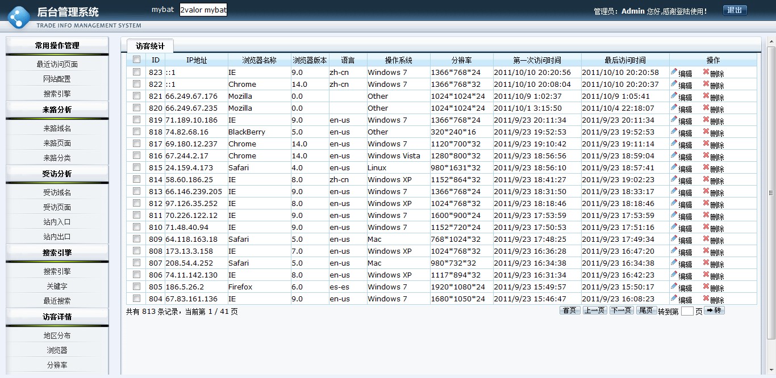This screenshot has height=378, width=776.
Task: Edit row 808 pencil icon
Action: [674, 250]
